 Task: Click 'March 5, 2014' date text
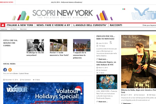pyautogui.click(x=103, y=68)
